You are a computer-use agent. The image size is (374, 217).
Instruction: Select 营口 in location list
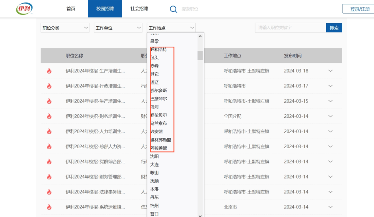[x=154, y=214]
